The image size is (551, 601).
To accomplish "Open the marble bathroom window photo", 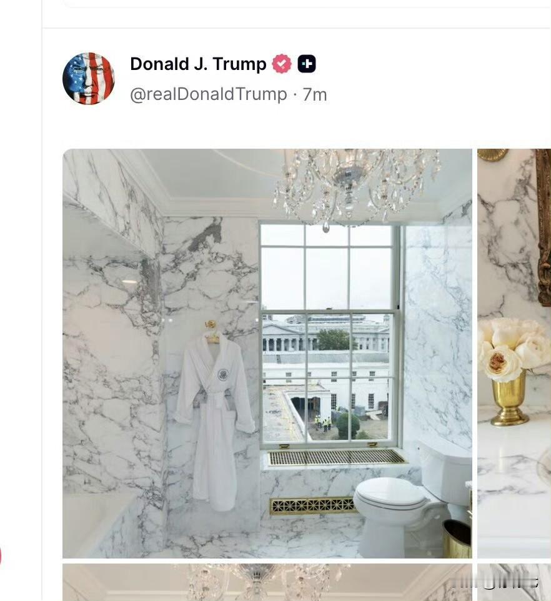I will click(x=267, y=354).
